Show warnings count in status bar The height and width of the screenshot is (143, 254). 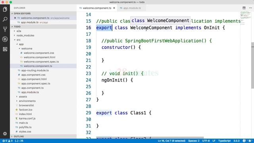click(10, 141)
